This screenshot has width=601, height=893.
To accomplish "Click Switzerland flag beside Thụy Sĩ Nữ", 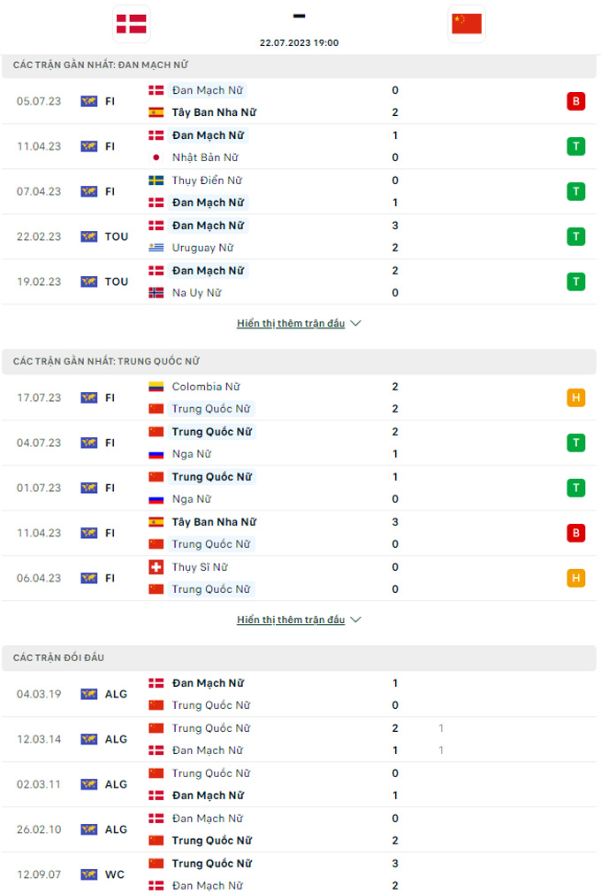I will click(156, 567).
